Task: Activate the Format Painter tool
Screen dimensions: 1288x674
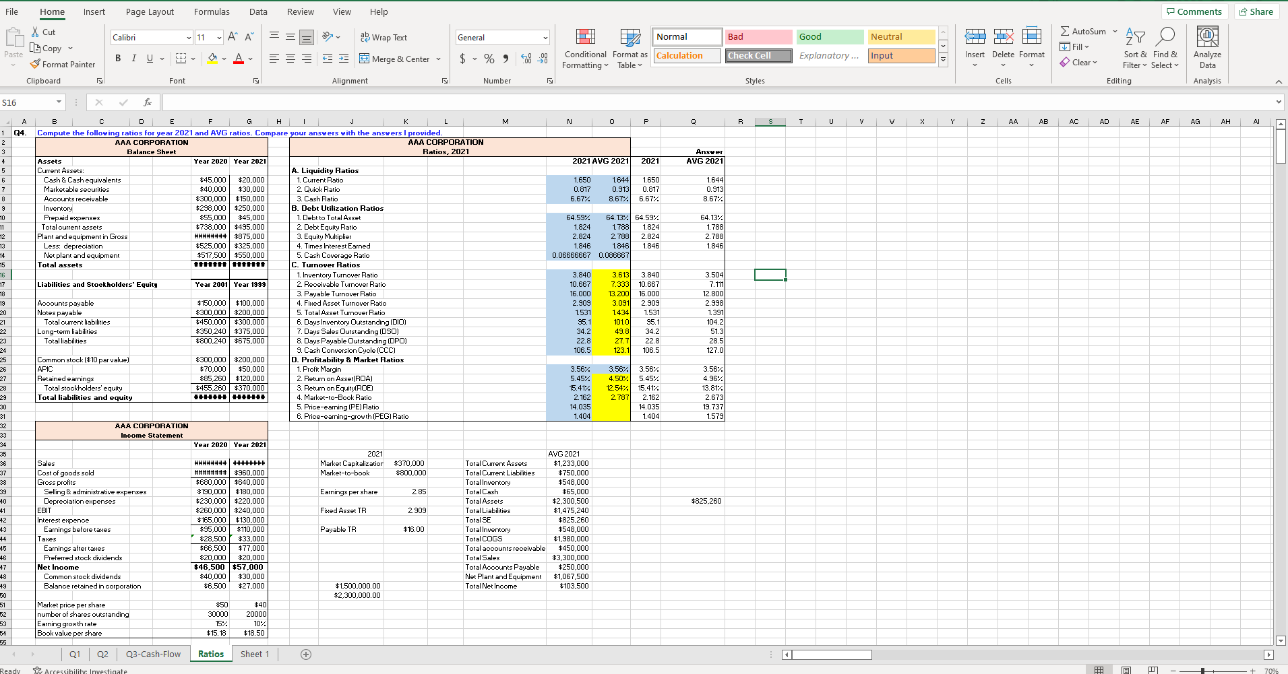Action: pos(63,64)
